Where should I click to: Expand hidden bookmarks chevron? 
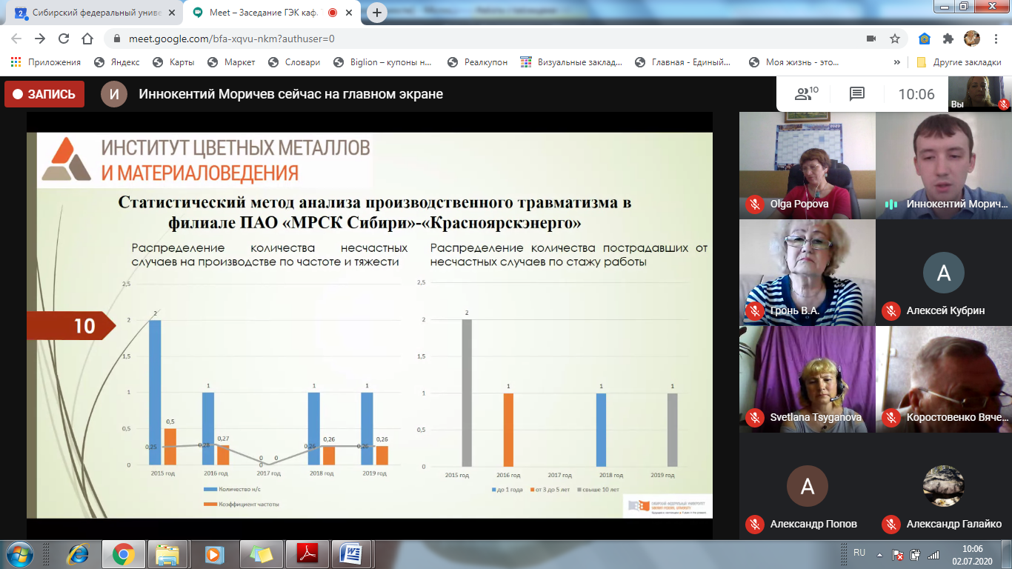[897, 62]
